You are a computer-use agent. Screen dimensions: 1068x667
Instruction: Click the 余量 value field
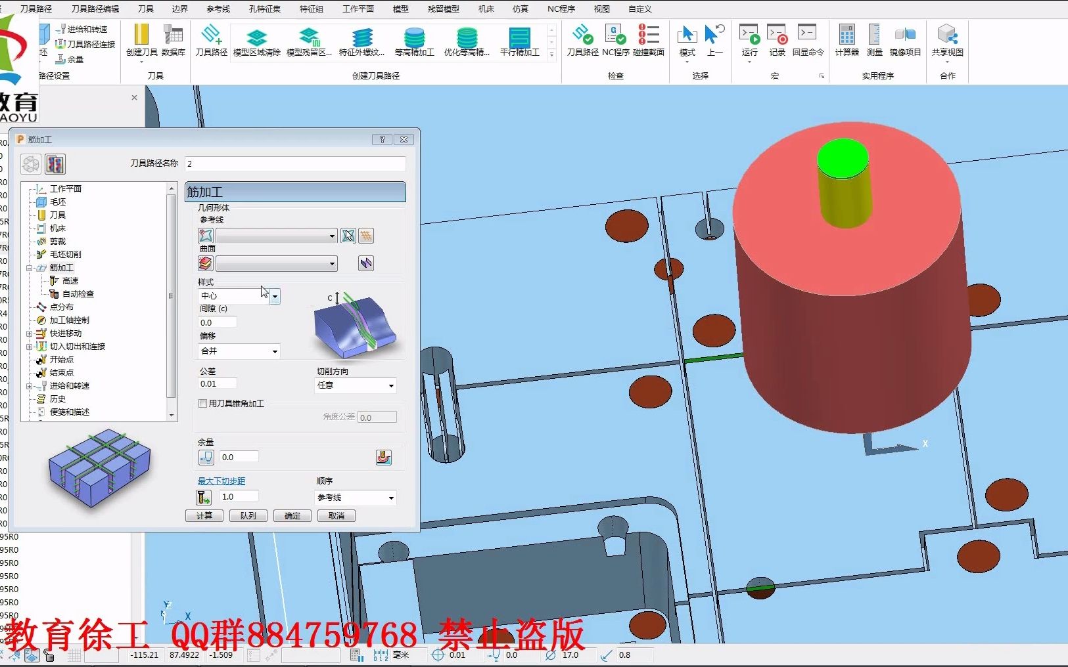click(x=239, y=457)
